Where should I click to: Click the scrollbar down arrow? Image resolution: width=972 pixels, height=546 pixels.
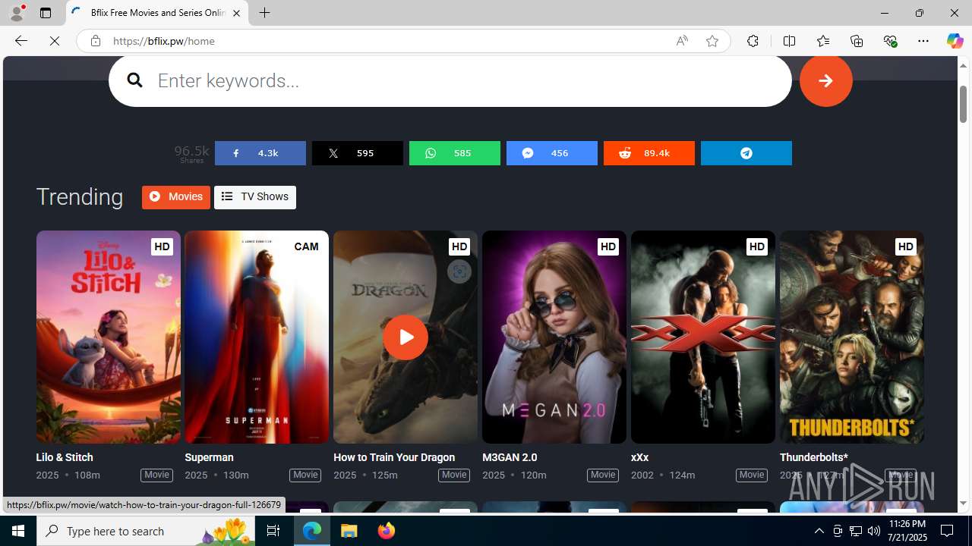coord(963,503)
